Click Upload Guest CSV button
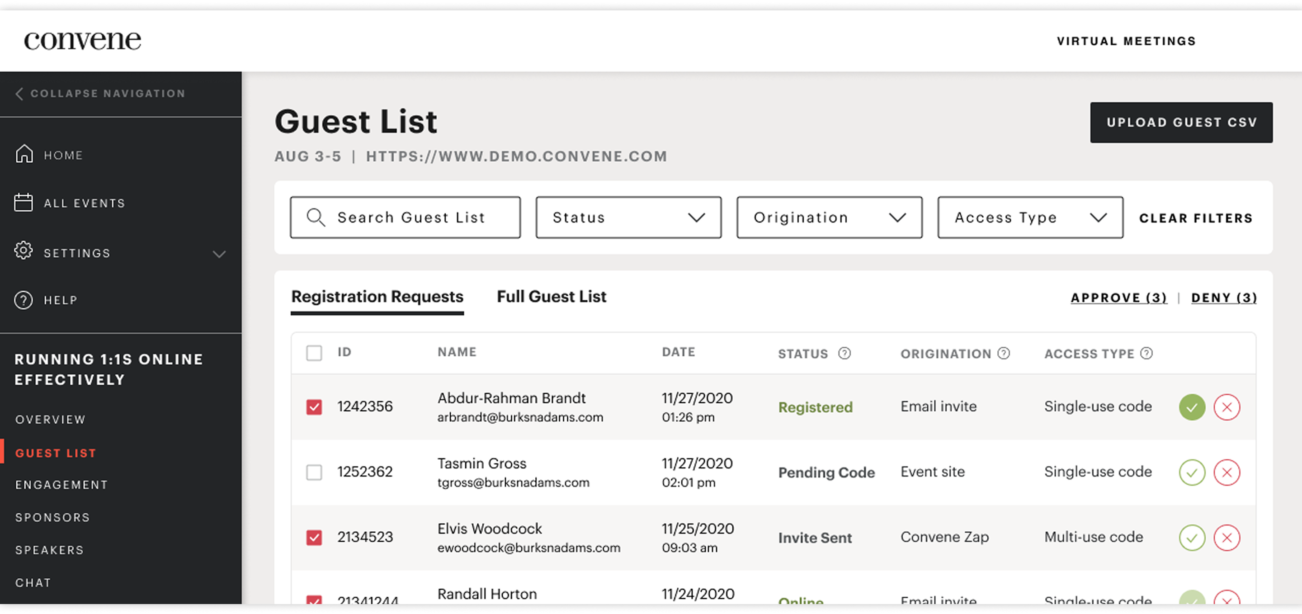 (x=1181, y=122)
